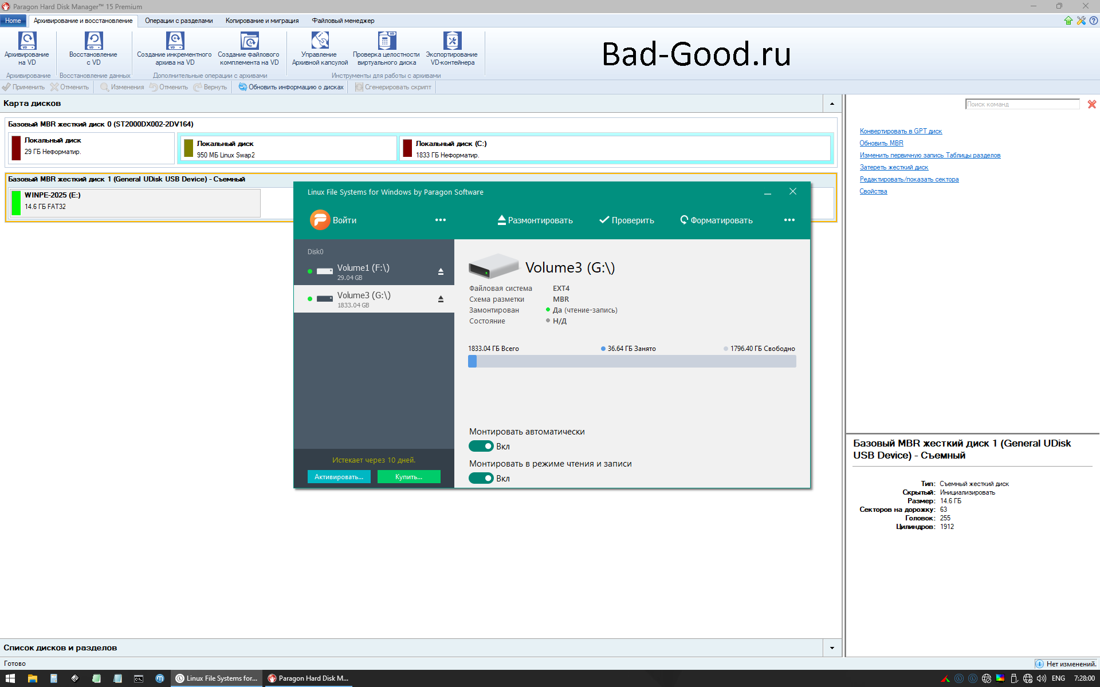
Task: Click volume speaker icon in system tray
Action: click(1042, 678)
